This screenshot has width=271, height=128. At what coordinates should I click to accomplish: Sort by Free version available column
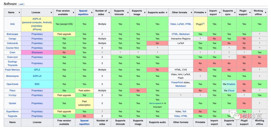pos(74,13)
